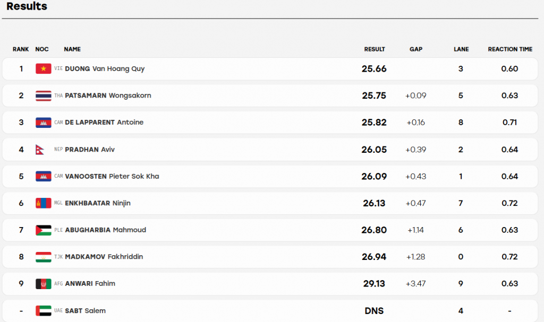Click the Nepal flag icon
544x322 pixels.
pos(40,150)
